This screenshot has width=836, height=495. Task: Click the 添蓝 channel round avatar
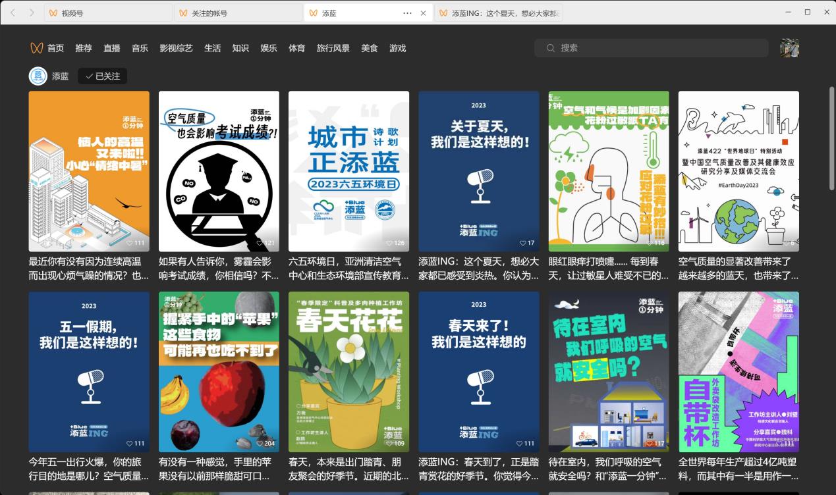[x=38, y=76]
